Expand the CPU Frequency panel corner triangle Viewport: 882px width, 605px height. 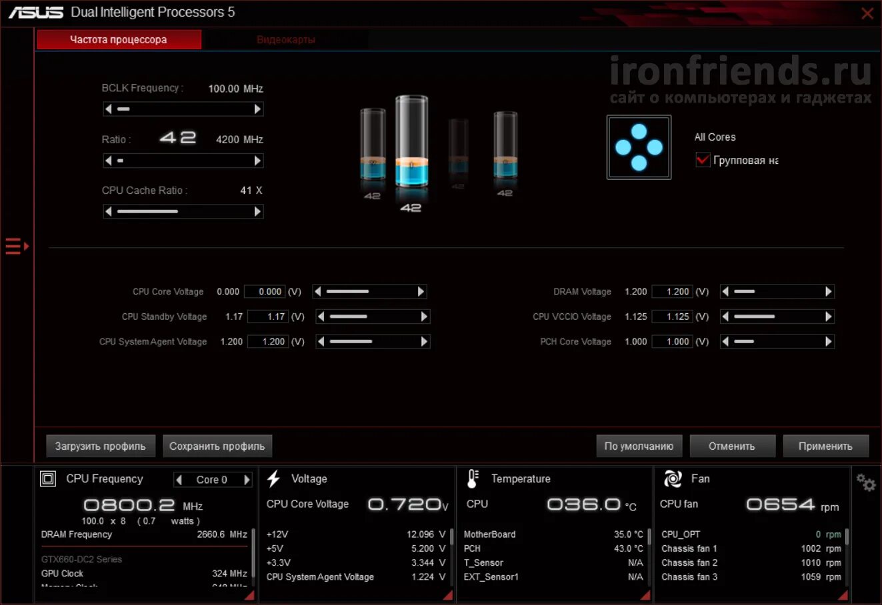coord(249,595)
